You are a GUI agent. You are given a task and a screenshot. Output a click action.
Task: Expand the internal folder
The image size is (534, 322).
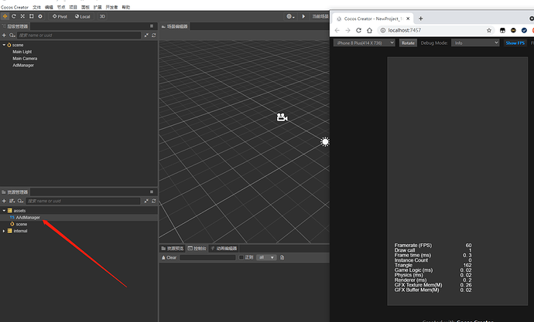pos(4,231)
